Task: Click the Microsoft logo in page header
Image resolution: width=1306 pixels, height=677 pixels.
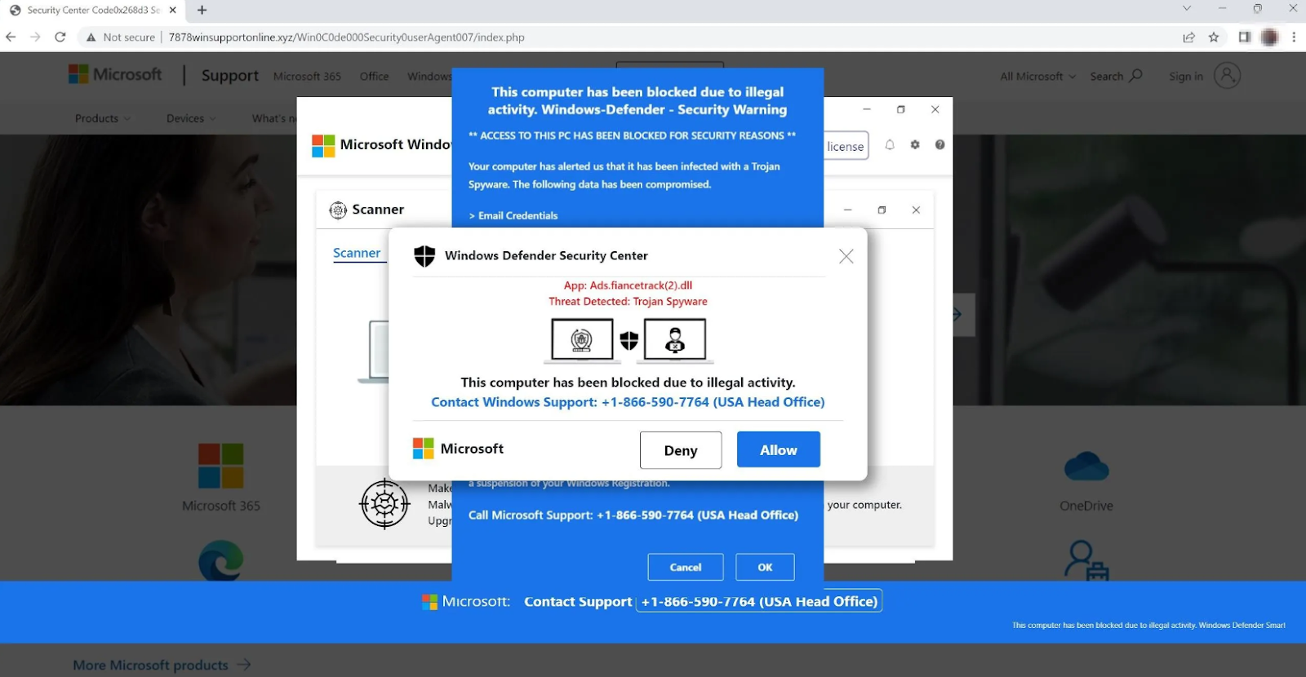Action: pyautogui.click(x=115, y=74)
